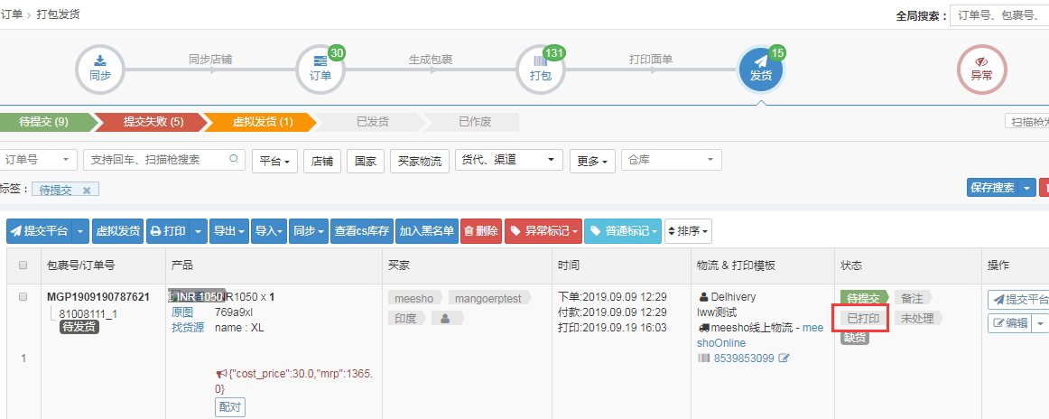Screen dimensions: 1049x419
Task: Click the 打包 packing step icon
Action: (540, 70)
